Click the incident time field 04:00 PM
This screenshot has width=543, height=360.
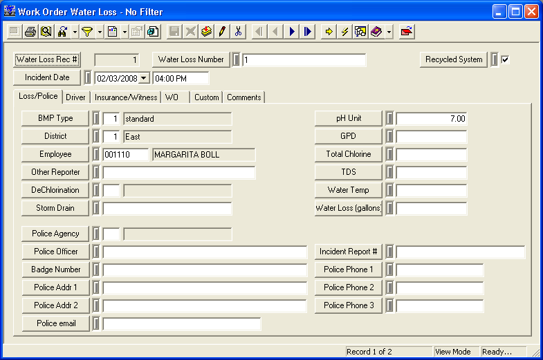181,78
